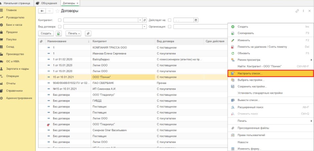
Task: Click the star to favorite Договоры
Action: click(57, 11)
